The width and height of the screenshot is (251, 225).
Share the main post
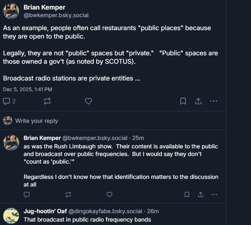point(198,101)
